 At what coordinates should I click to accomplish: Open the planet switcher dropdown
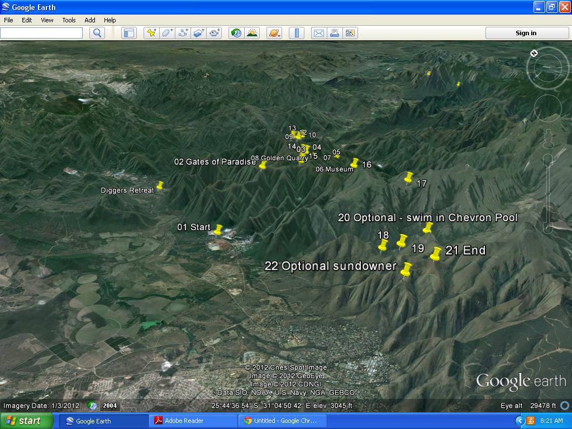click(x=274, y=33)
